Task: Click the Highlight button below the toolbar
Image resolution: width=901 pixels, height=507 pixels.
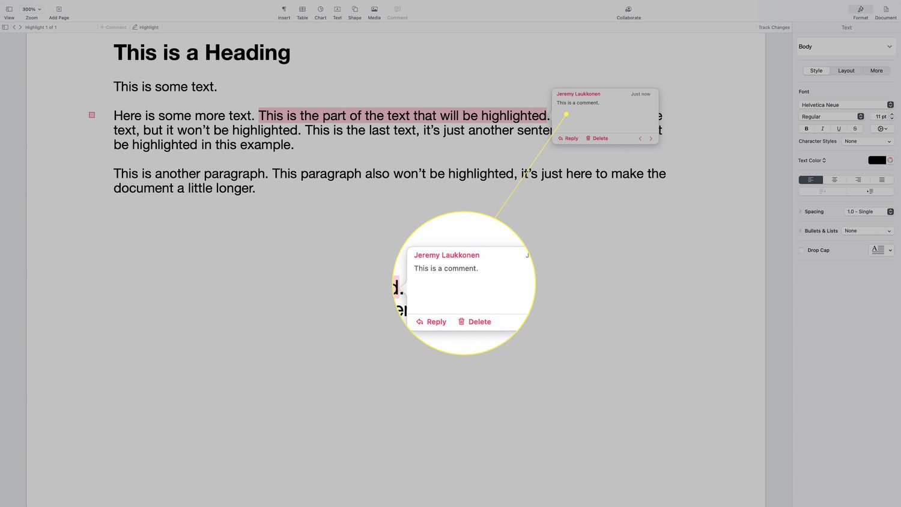Action: click(x=145, y=27)
